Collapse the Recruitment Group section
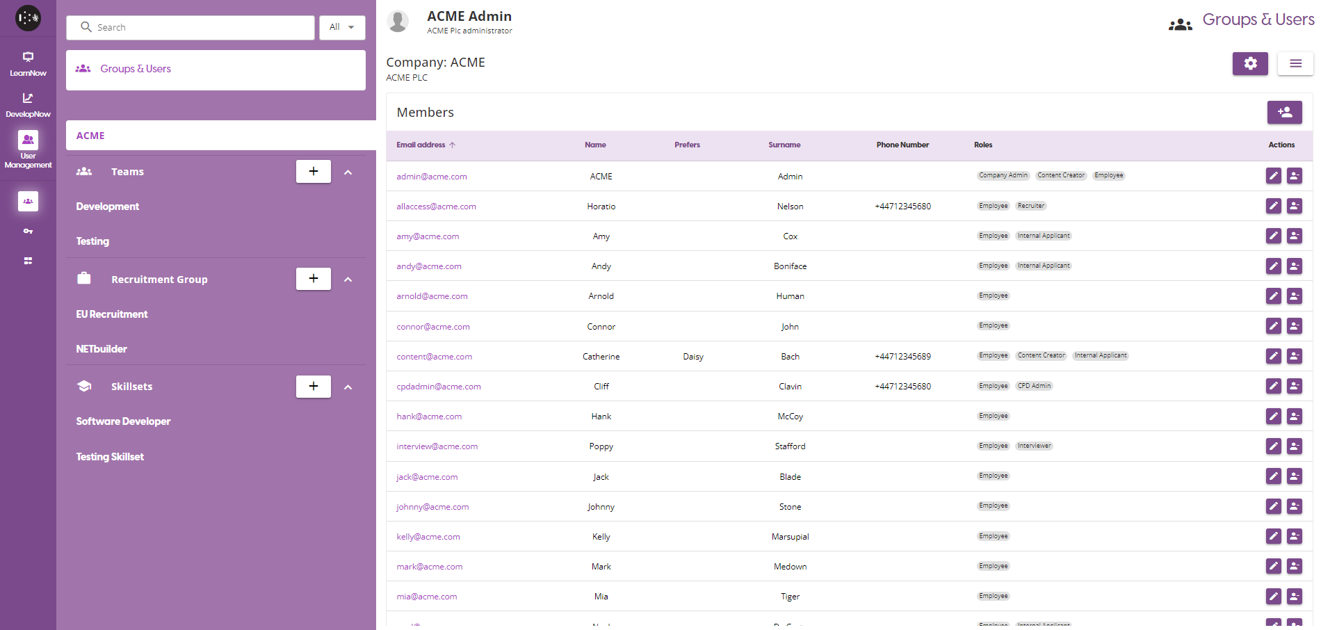 click(x=348, y=280)
